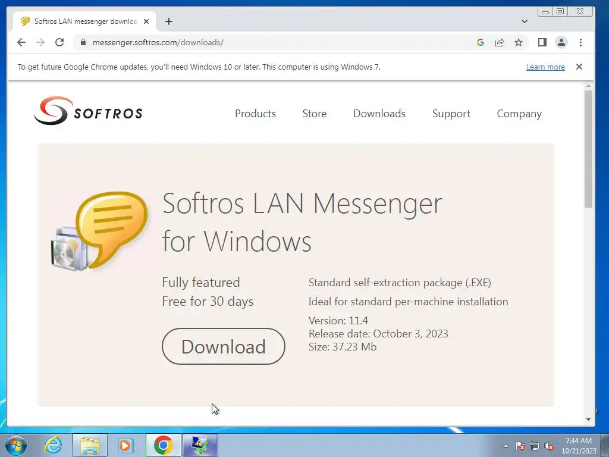The height and width of the screenshot is (457, 609).
Task: Click the 'Softros LAN Messenger for Windows' heading
Action: click(302, 223)
